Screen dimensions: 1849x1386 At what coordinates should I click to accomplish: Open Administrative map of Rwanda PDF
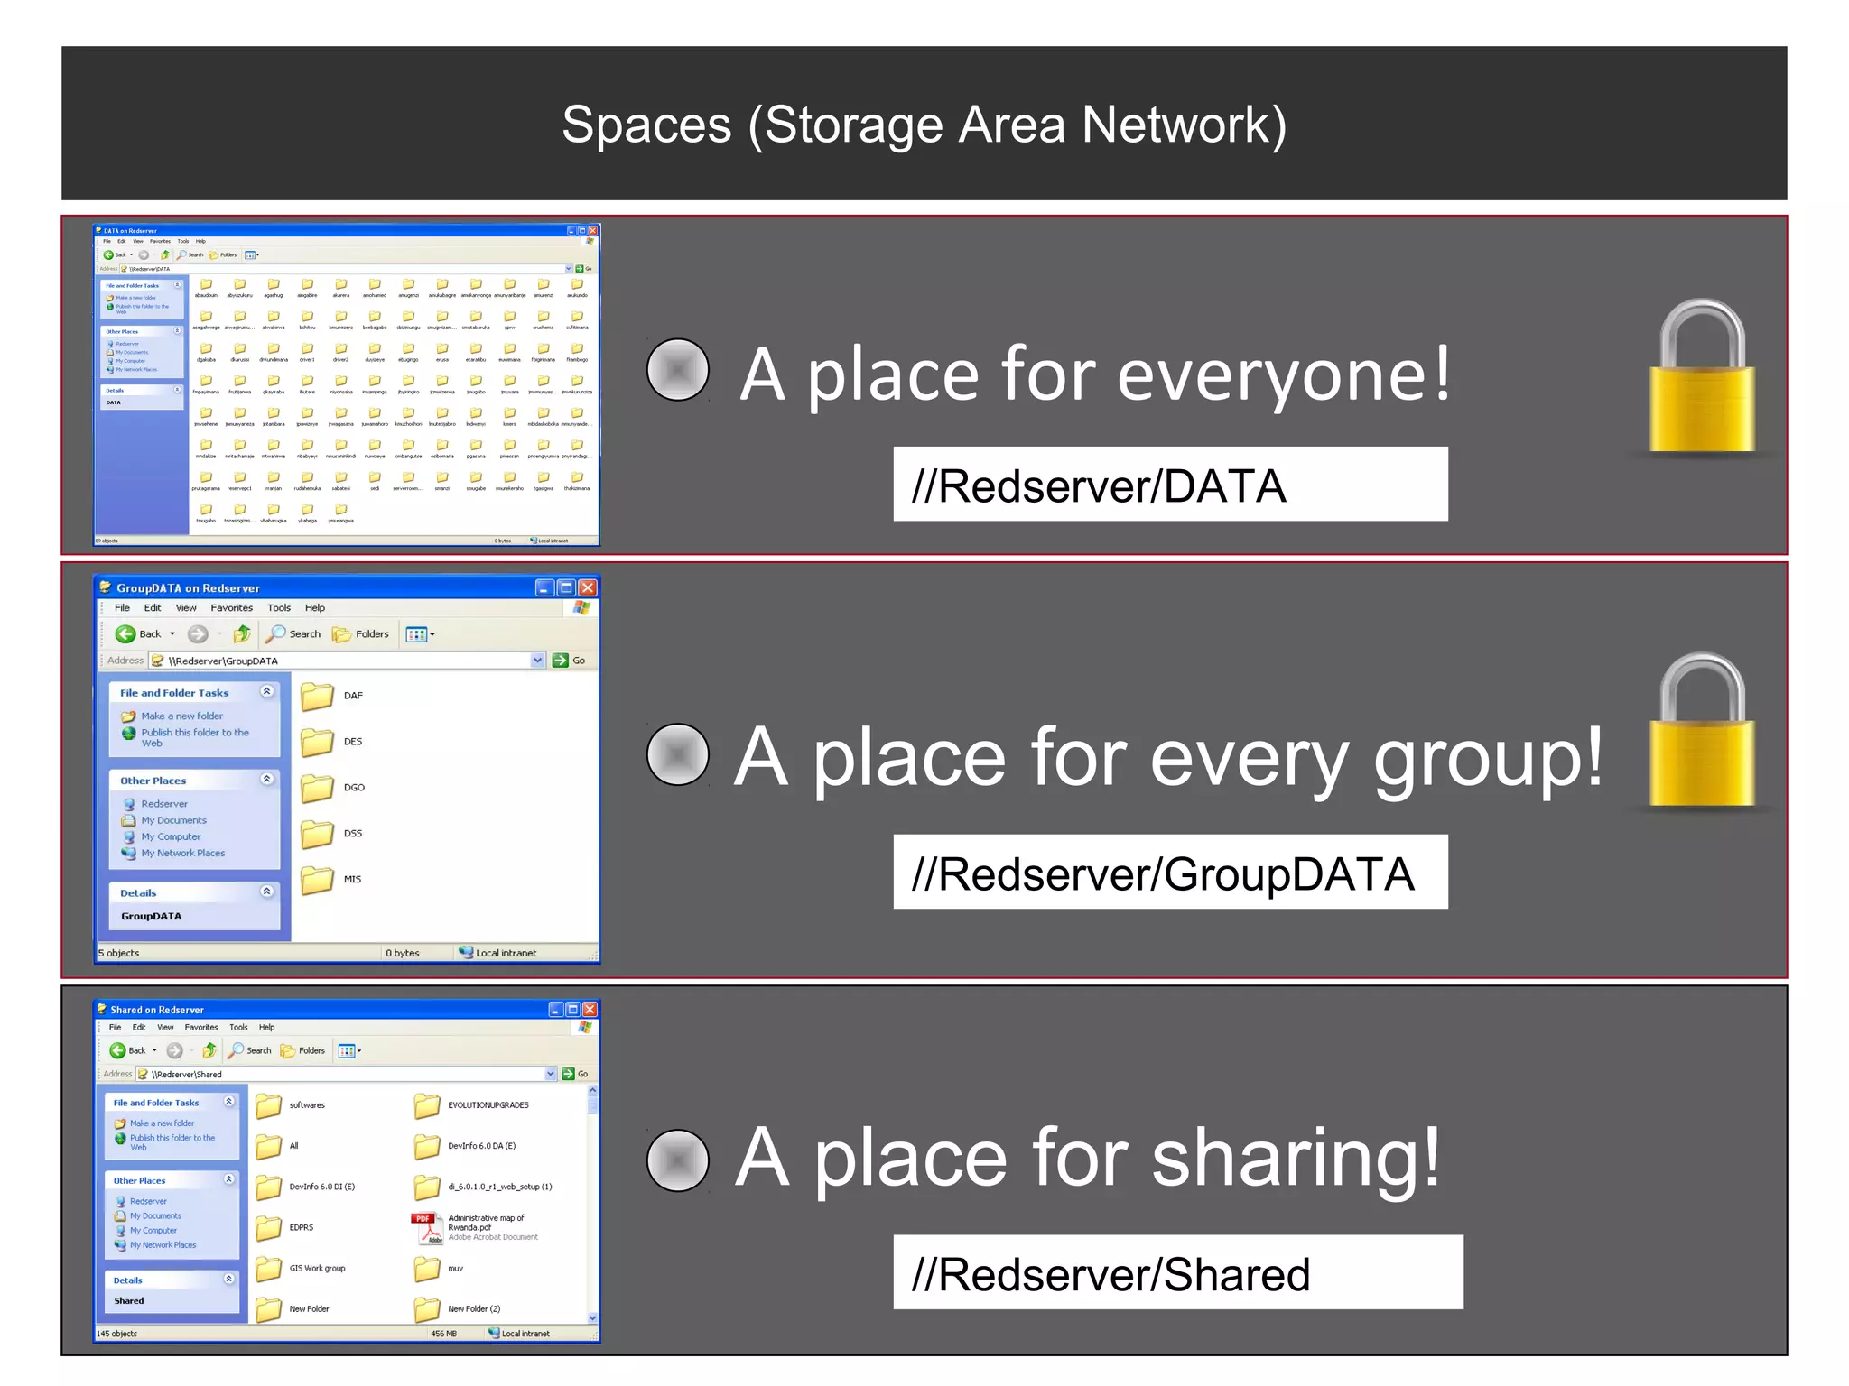point(426,1227)
